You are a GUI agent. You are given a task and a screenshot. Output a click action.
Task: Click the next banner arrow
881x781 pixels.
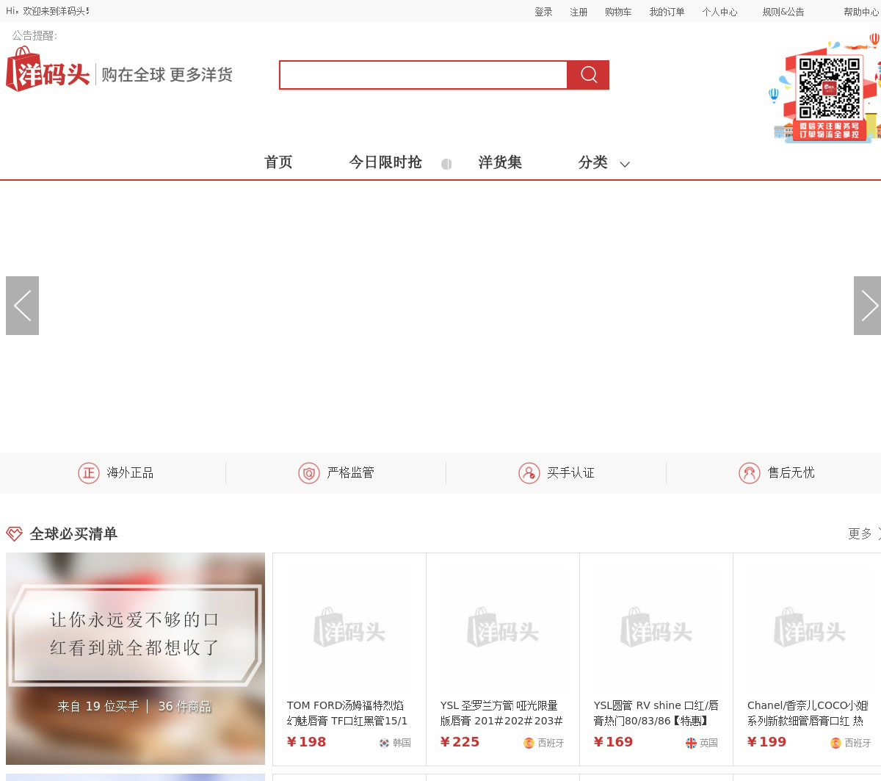click(867, 306)
